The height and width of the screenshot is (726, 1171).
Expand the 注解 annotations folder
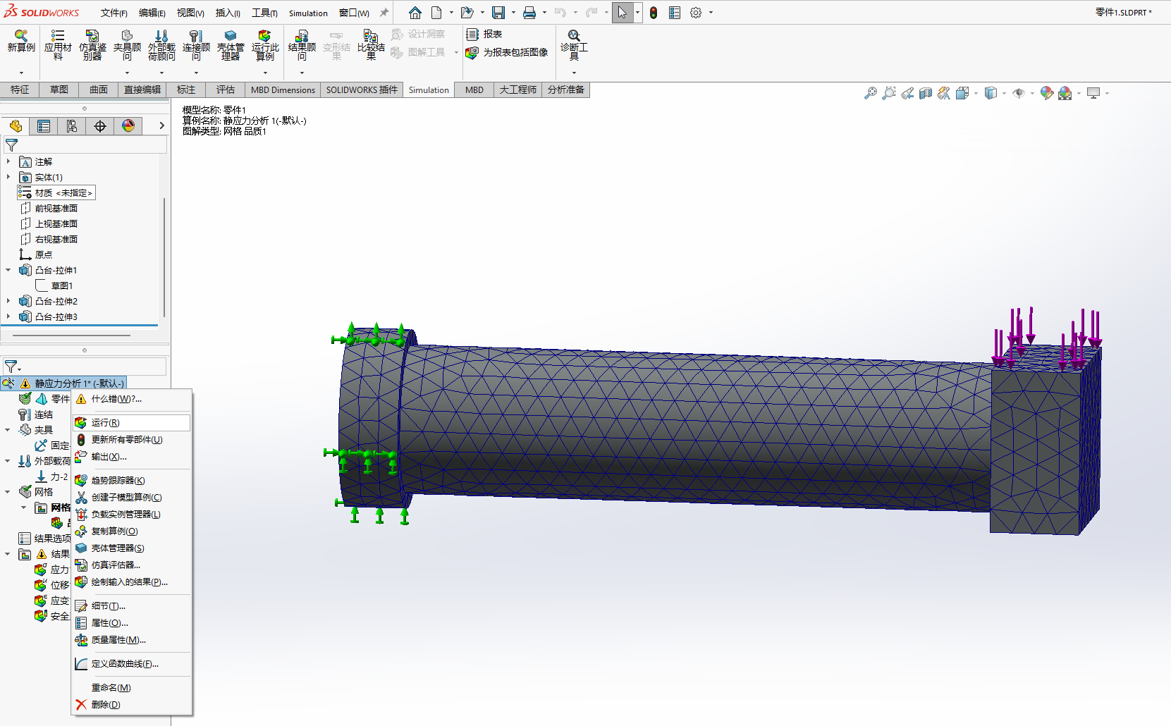point(8,161)
